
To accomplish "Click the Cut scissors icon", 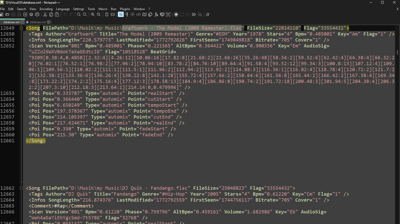I will pos(45,15).
